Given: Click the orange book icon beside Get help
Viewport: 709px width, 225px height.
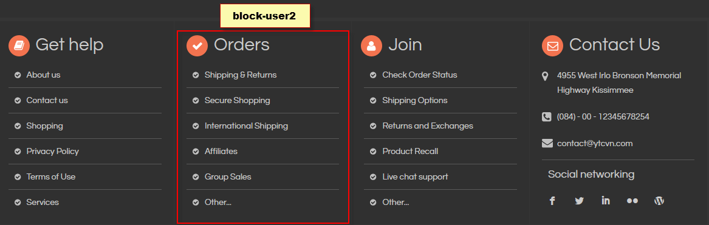Looking at the screenshot, I should [x=19, y=45].
